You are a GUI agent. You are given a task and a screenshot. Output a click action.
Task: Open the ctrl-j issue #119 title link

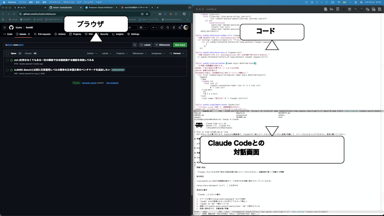pos(54,60)
